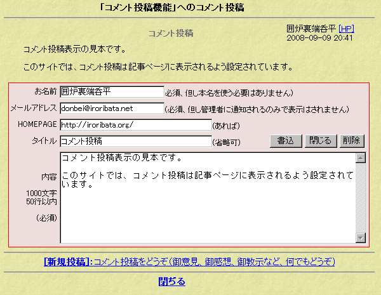Viewport: 381px width, 295px height.
Task: Click the page heading 「コメント投稿機能」へのコメント投稿
Action: (171, 8)
